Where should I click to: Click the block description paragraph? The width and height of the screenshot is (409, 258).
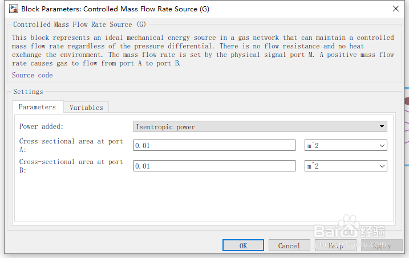203,50
